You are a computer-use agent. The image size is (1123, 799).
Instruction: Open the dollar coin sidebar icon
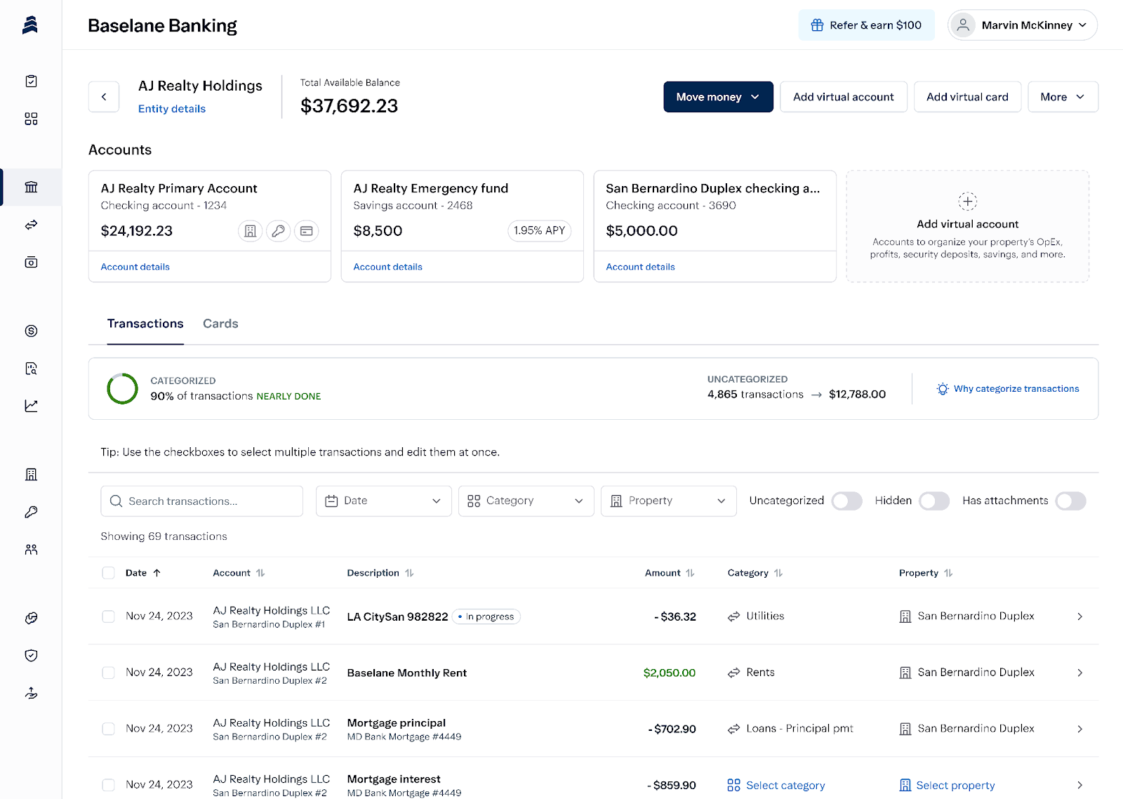pos(31,331)
